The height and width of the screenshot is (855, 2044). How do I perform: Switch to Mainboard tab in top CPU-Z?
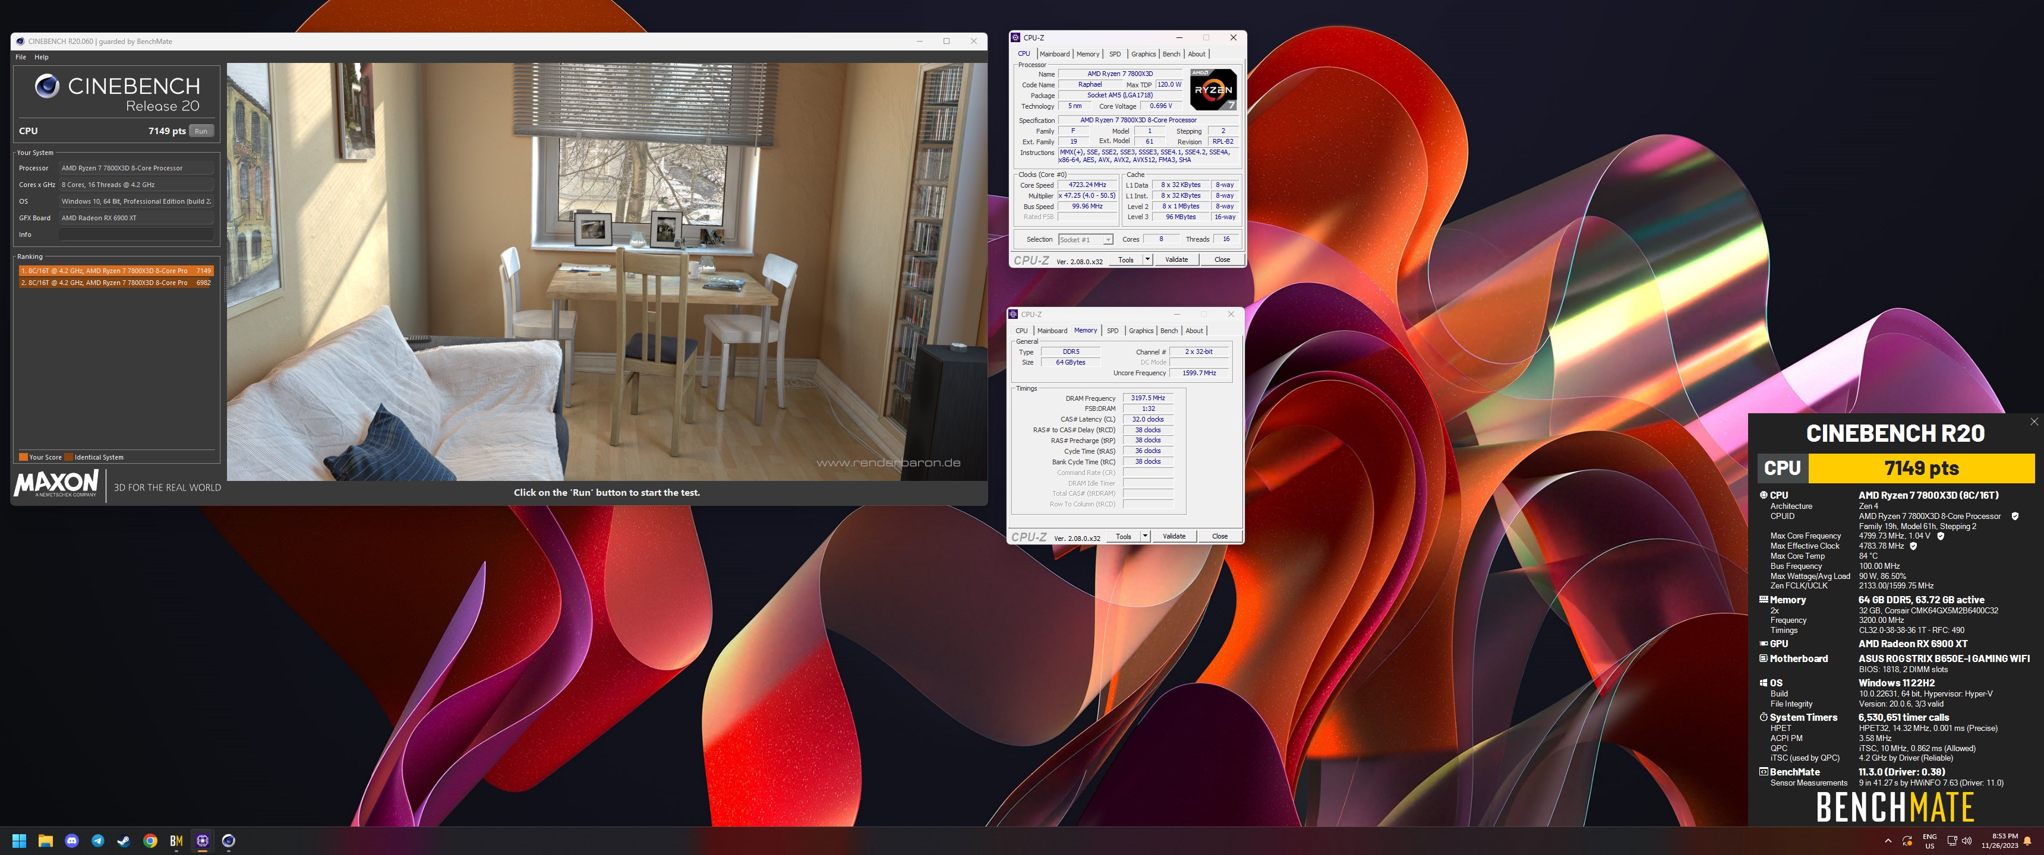click(1055, 54)
